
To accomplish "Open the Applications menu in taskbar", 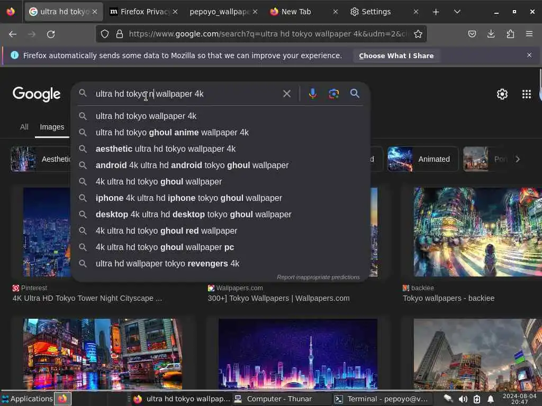I will click(x=28, y=399).
